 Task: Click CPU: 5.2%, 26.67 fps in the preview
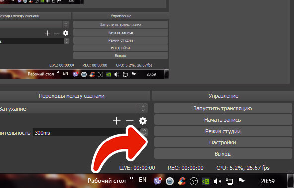tap(134, 65)
